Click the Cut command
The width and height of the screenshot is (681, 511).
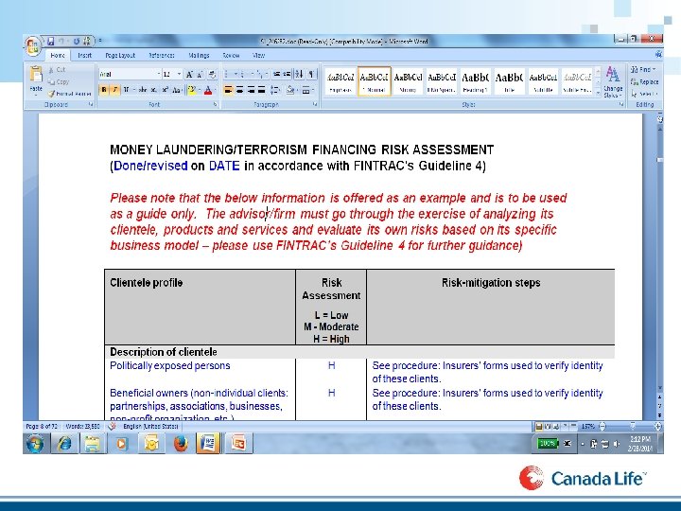pyautogui.click(x=57, y=69)
